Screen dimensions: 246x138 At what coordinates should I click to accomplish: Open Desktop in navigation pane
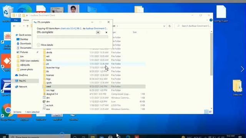(x=22, y=39)
